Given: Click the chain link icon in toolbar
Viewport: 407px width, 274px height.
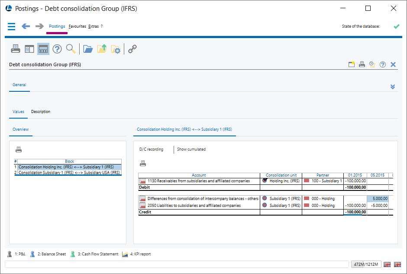Looking at the screenshot, I should coord(132,49).
